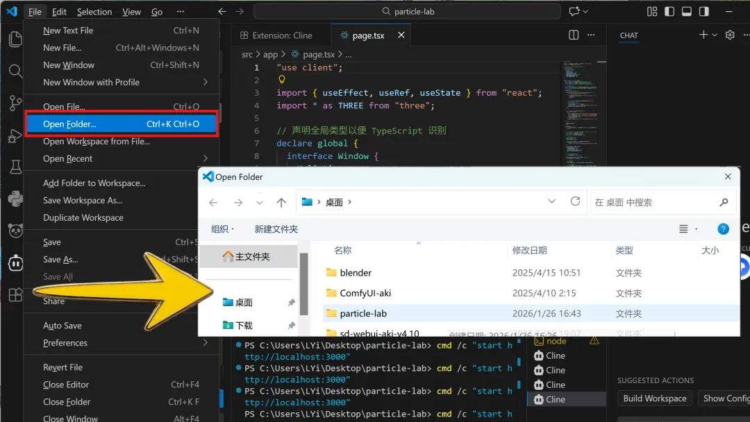The image size is (750, 422).
Task: Close the page.tsx tab
Action: coord(401,35)
